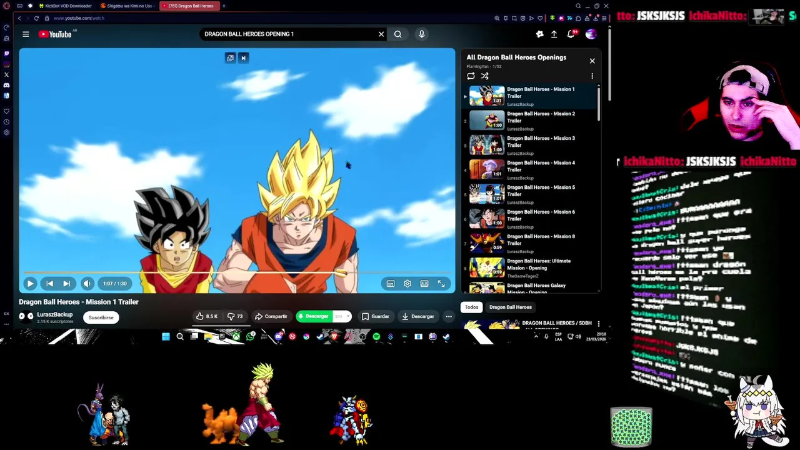800x450 pixels.
Task: Open a new browser tab with plus
Action: (x=224, y=6)
